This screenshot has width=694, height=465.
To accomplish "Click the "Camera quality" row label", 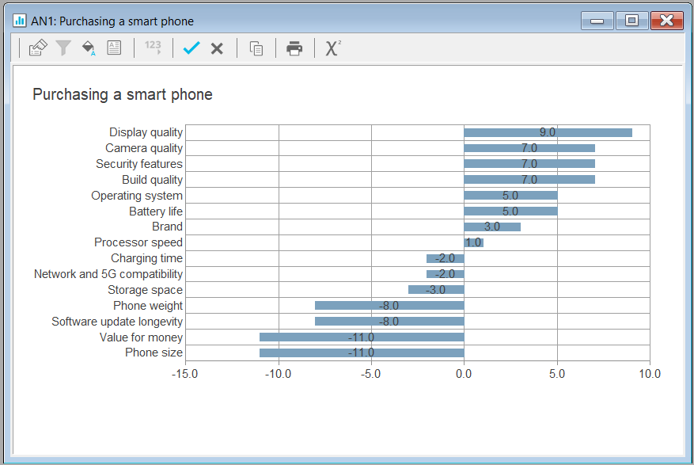I will click(144, 148).
